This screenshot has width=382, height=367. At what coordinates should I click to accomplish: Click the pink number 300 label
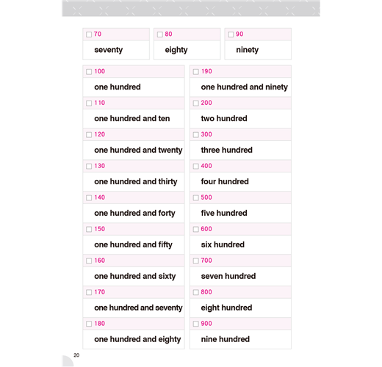click(x=206, y=134)
